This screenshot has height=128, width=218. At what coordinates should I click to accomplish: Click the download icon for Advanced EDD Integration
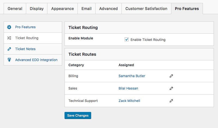[x=9, y=60]
